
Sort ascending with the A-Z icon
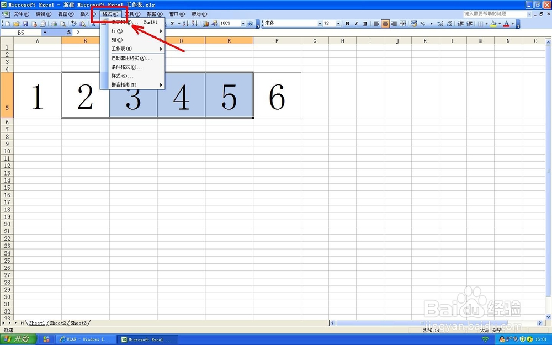[185, 24]
